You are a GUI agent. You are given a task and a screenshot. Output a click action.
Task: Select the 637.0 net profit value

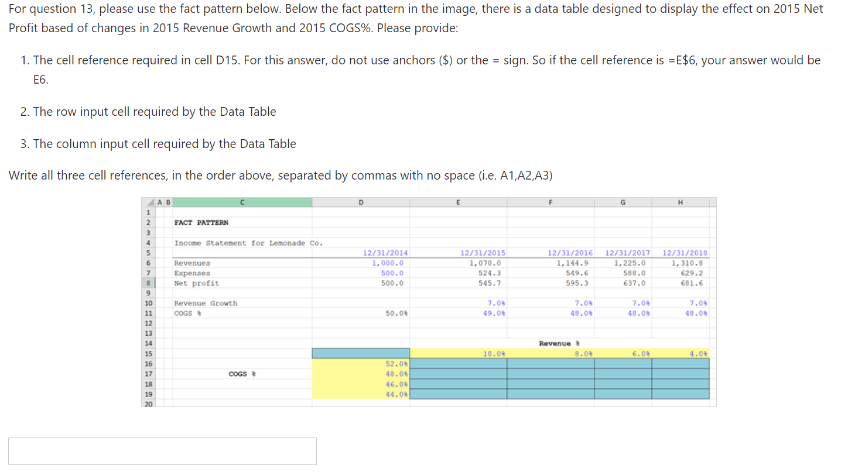(x=634, y=283)
